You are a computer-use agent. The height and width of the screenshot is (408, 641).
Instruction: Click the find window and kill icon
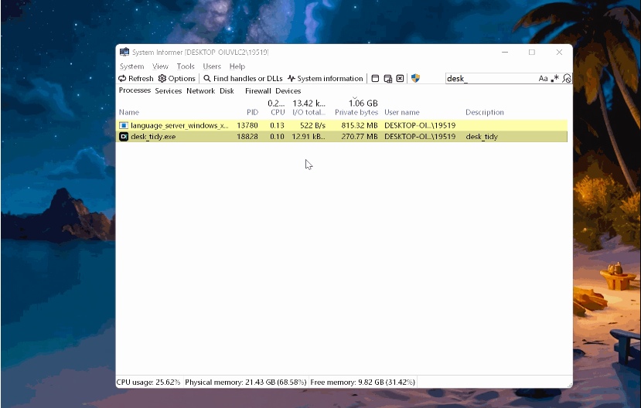click(401, 78)
